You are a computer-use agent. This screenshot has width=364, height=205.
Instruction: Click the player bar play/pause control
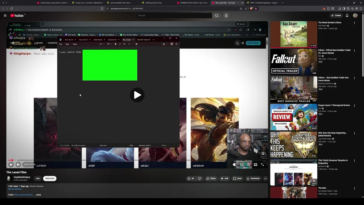coord(11,164)
